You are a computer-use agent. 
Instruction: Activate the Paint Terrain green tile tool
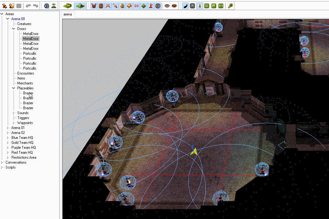[67, 6]
